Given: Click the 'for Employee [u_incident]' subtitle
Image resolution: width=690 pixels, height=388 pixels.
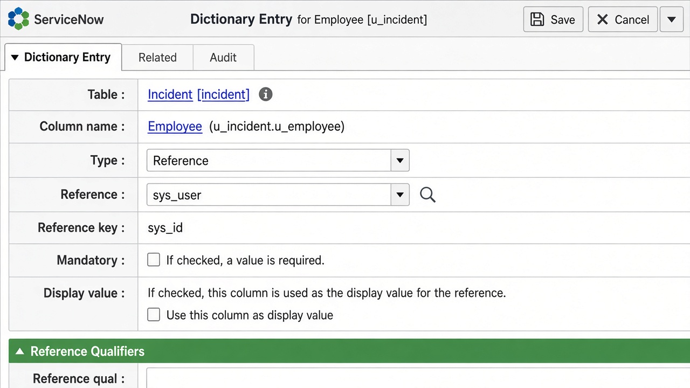Looking at the screenshot, I should coord(362,20).
